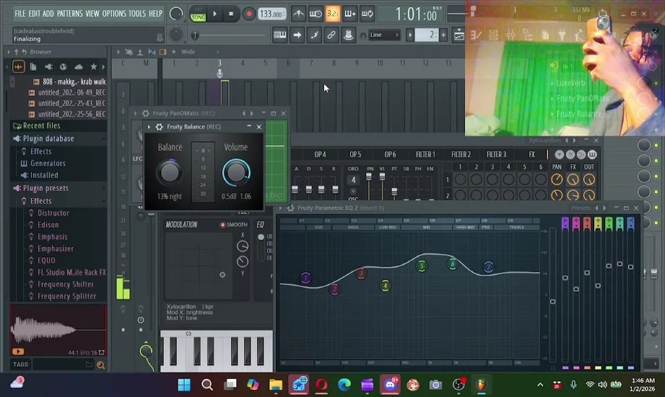Open the metronome icon in the toolbar
This screenshot has width=665, height=397.
(298, 14)
